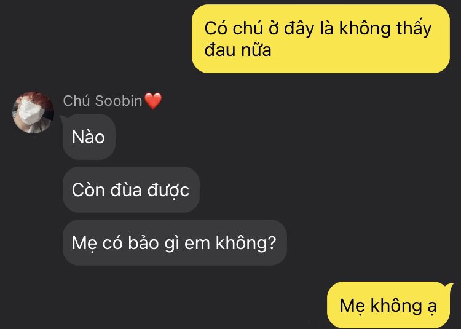Click the words "đau nữa" in the yellow bubble
The width and height of the screenshot is (461, 329).
tap(237, 50)
